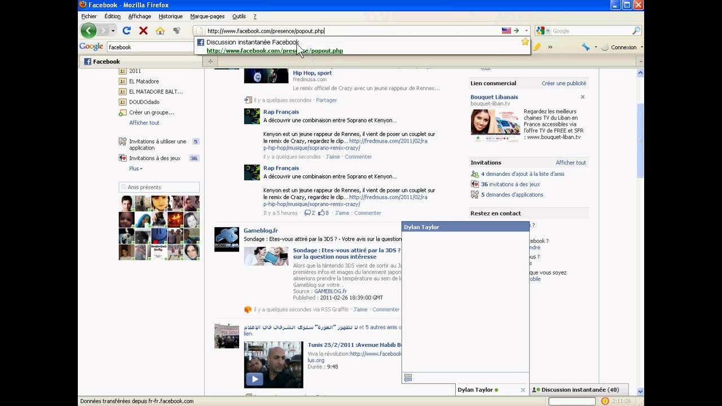The width and height of the screenshot is (722, 406).
Task: Click the Créer un groupe icon
Action: pyautogui.click(x=122, y=112)
